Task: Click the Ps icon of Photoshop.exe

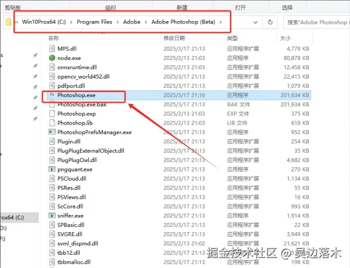Action: [52, 95]
